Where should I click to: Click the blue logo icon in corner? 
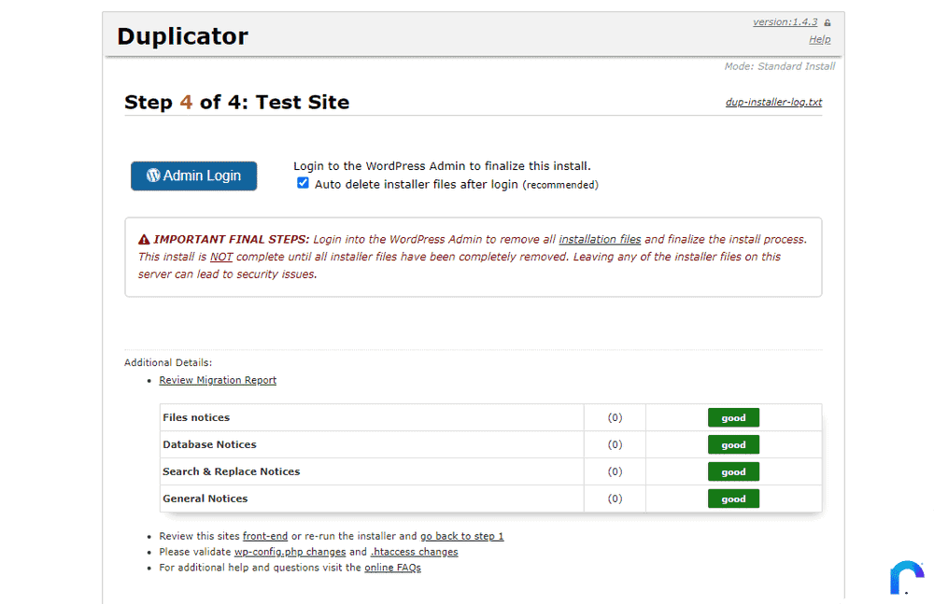tap(907, 577)
